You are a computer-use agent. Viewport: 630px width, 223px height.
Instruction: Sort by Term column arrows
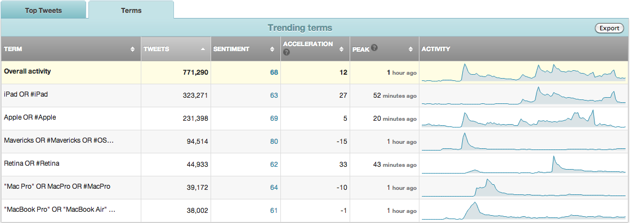[x=133, y=49]
